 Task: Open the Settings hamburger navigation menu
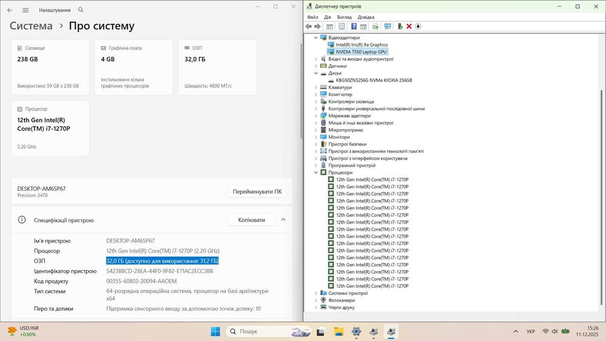(x=25, y=10)
